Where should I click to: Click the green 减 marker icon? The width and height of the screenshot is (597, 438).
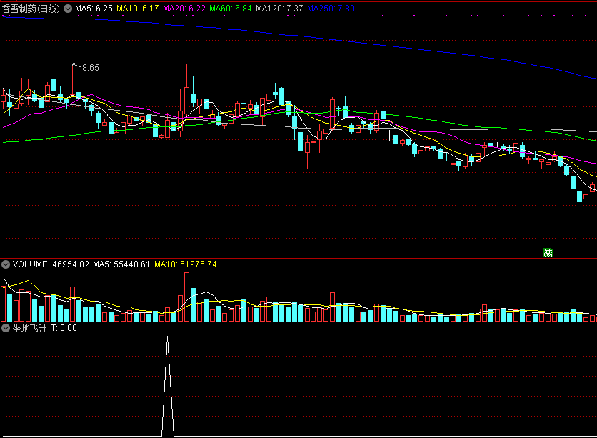click(x=548, y=252)
